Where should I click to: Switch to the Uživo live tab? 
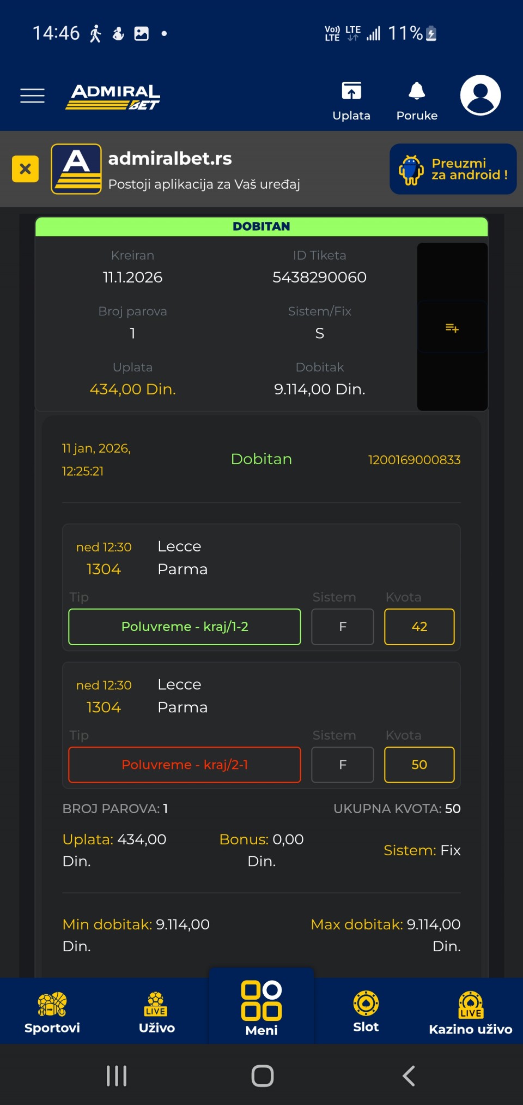click(157, 1012)
